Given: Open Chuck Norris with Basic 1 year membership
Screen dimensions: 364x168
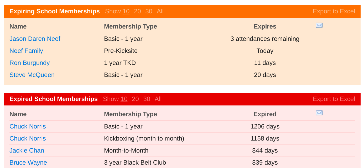Looking at the screenshot, I should (x=28, y=127).
